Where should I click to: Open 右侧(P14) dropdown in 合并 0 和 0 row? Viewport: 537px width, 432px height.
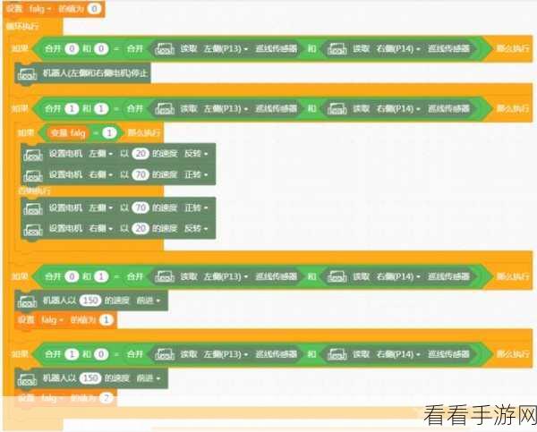pyautogui.click(x=398, y=48)
